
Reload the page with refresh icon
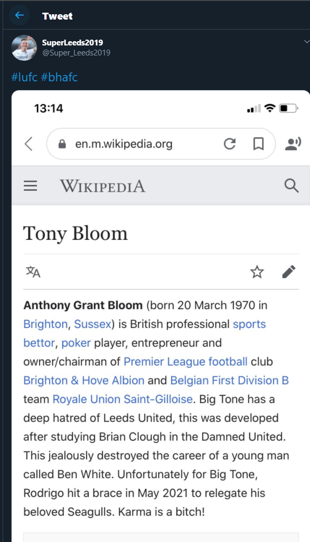coord(230,144)
